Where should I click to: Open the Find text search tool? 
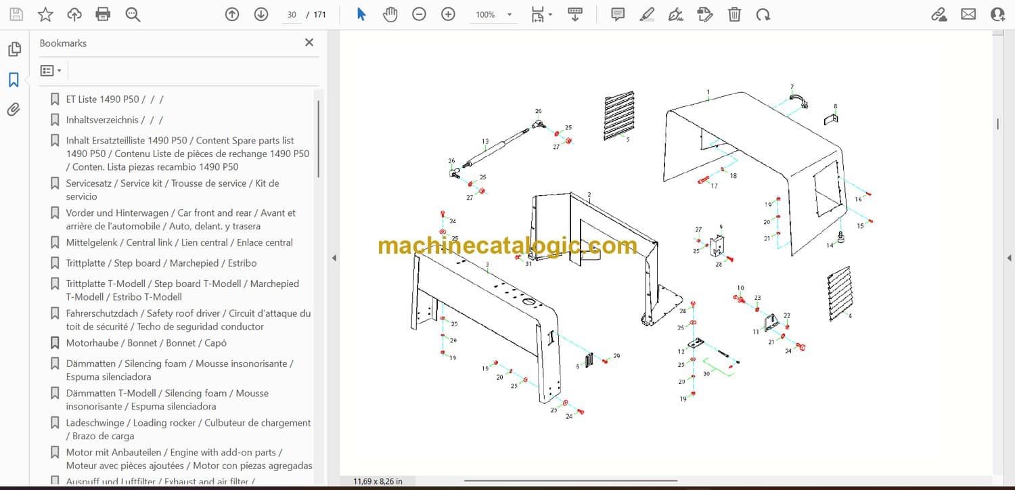[133, 14]
